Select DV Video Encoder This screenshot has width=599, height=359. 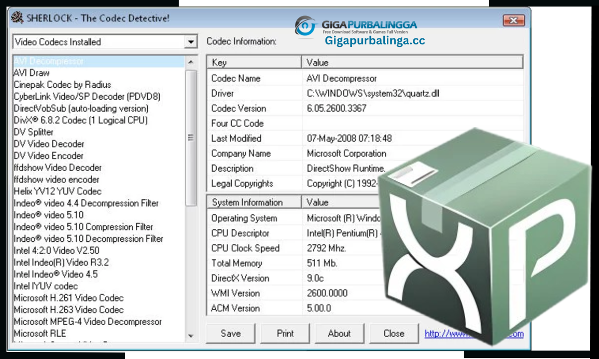click(49, 156)
